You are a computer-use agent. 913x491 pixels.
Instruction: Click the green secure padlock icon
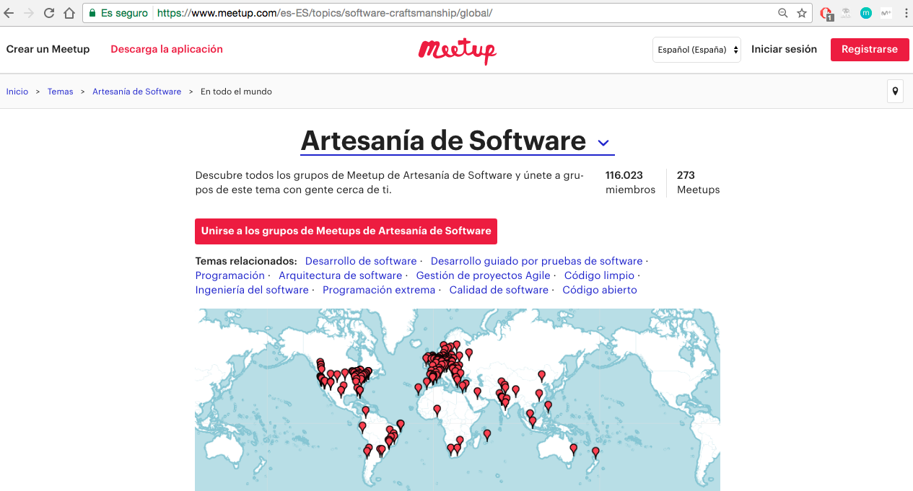92,13
